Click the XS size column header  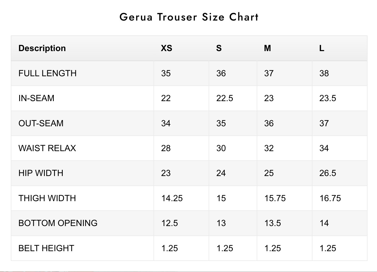pyautogui.click(x=166, y=48)
